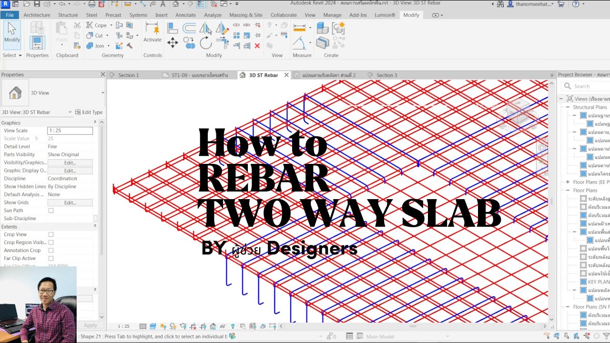Click the Reveal Hidden Elements lightbulb icon
This screenshot has width=610, height=343.
click(x=233, y=326)
